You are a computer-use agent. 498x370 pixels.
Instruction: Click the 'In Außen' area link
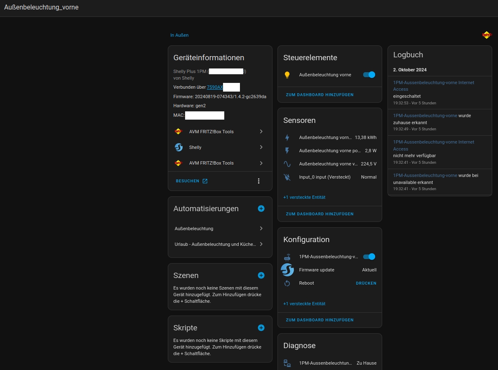179,35
